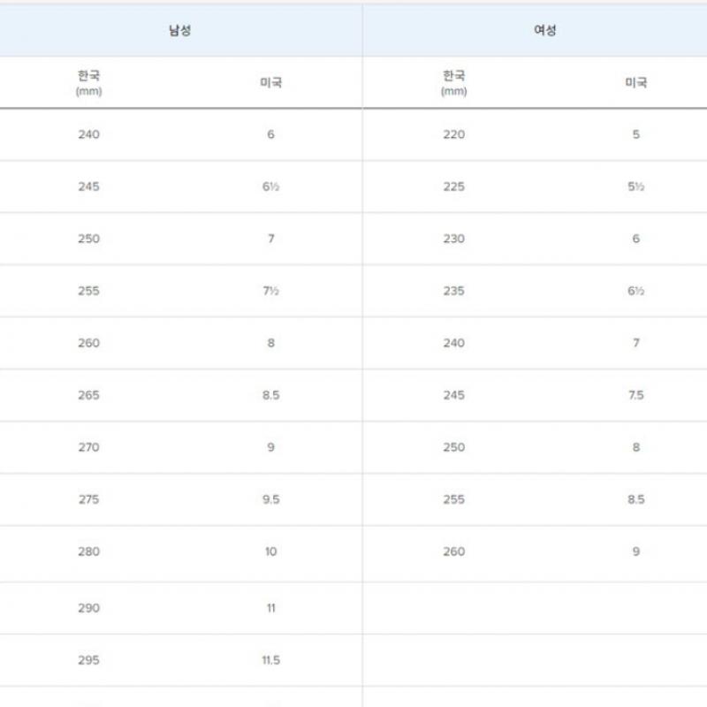Viewport: 707px width, 707px height.
Task: Click men's US size 11.5 cell
Action: tap(270, 660)
